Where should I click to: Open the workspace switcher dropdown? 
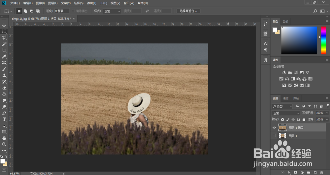tap(323, 11)
